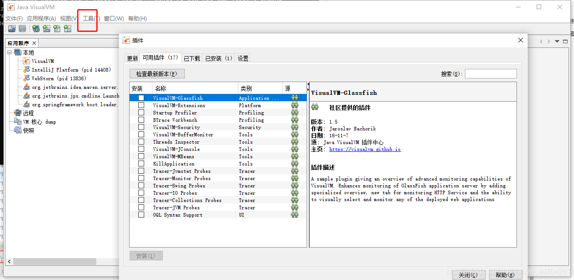Switch to the 已安装 (1) tab
The width and height of the screenshot is (574, 280).
point(219,58)
